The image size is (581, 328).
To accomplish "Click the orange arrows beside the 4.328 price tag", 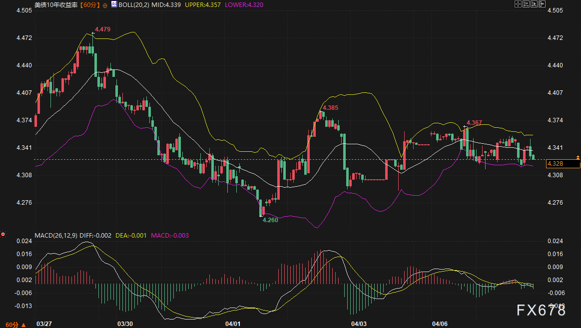I will pyautogui.click(x=578, y=160).
